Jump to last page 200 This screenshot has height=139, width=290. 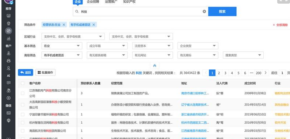[259, 73]
